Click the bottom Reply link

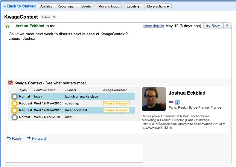coord(17,138)
